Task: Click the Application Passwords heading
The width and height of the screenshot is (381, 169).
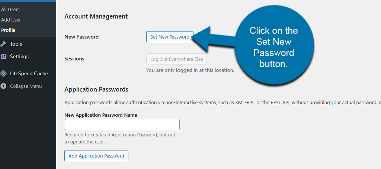Action: click(x=96, y=89)
